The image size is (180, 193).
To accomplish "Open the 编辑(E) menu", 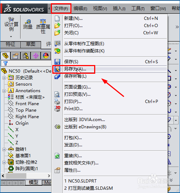I will pyautogui.click(x=80, y=8).
